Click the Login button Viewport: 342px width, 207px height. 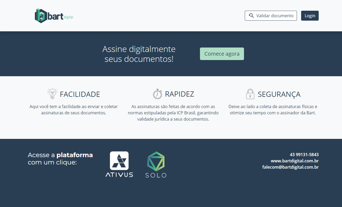(310, 16)
